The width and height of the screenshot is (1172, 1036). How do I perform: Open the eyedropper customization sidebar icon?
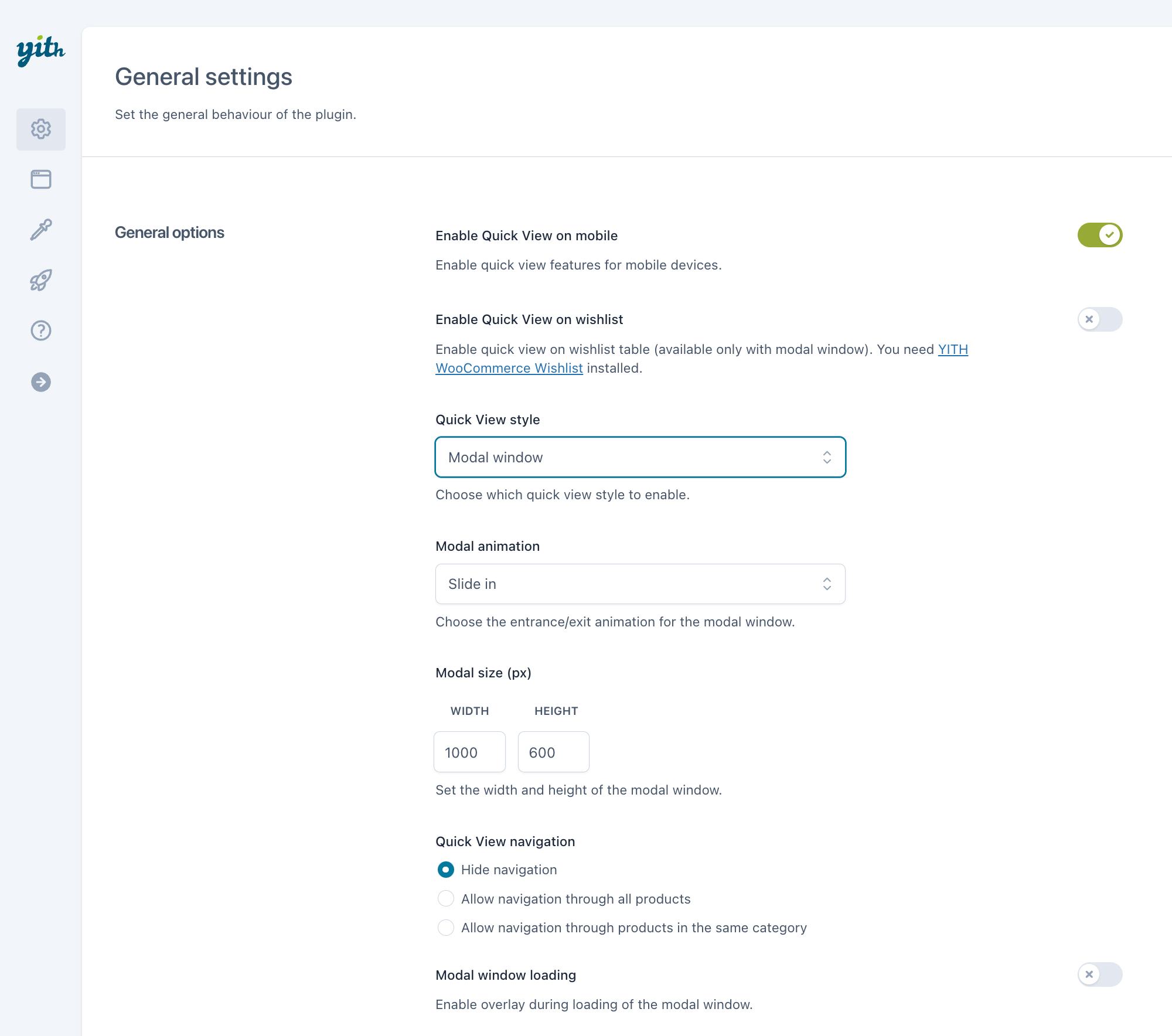click(x=41, y=230)
